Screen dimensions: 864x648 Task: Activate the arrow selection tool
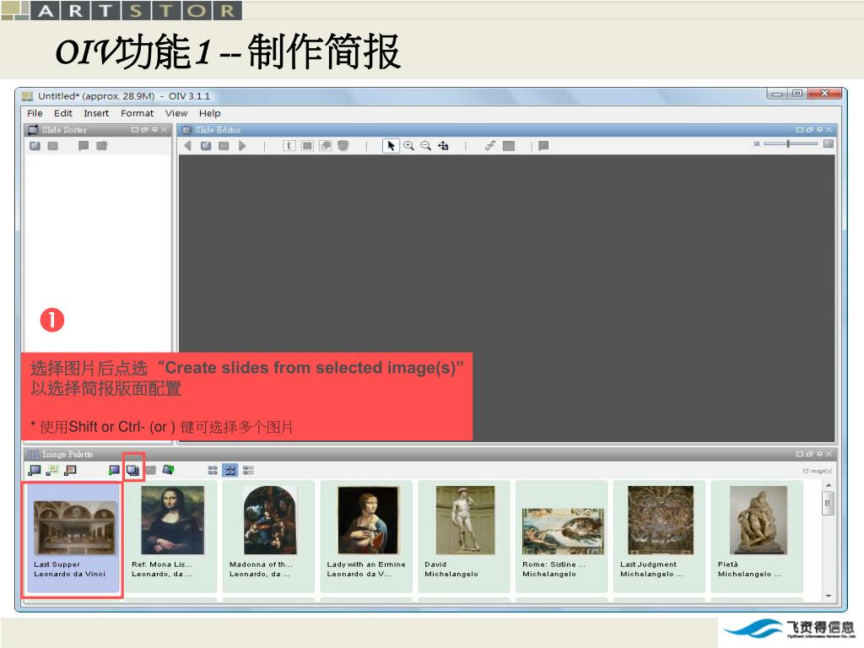click(391, 145)
